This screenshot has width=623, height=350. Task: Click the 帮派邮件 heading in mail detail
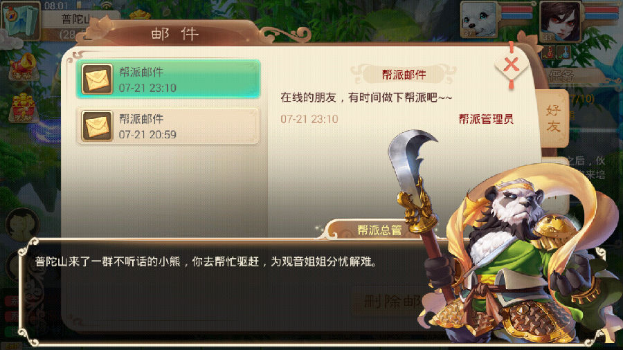(x=404, y=75)
